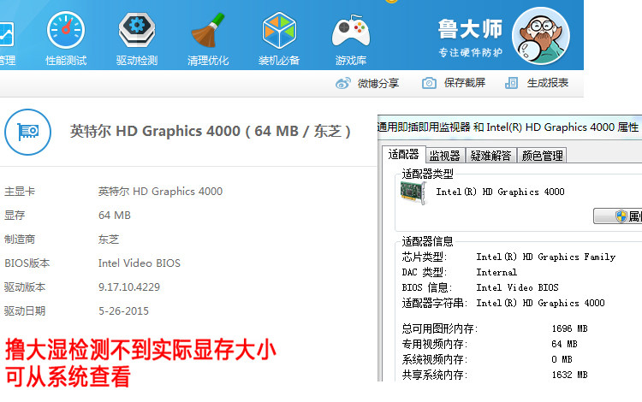The height and width of the screenshot is (402, 642).
Task: Click the dialog title 通用即插即用监视器 和 Intel(R) HD Graphics 4000 属性
Action: [x=508, y=127]
